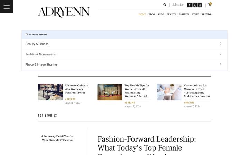Image resolution: width=249 pixels, height=155 pixels.
Task: Open the yoga class thumbnail image
Action: (110, 92)
